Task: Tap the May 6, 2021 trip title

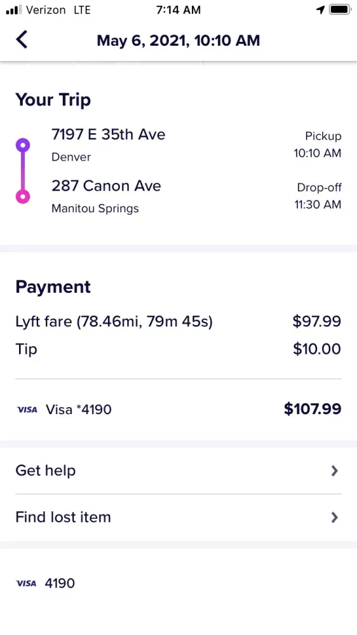Action: coord(178,41)
